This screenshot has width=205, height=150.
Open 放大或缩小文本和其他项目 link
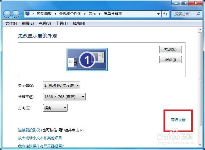(x=40, y=138)
